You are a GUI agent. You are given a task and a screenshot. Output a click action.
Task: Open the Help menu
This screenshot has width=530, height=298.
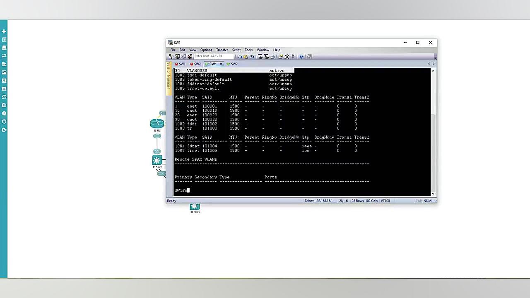pos(277,50)
